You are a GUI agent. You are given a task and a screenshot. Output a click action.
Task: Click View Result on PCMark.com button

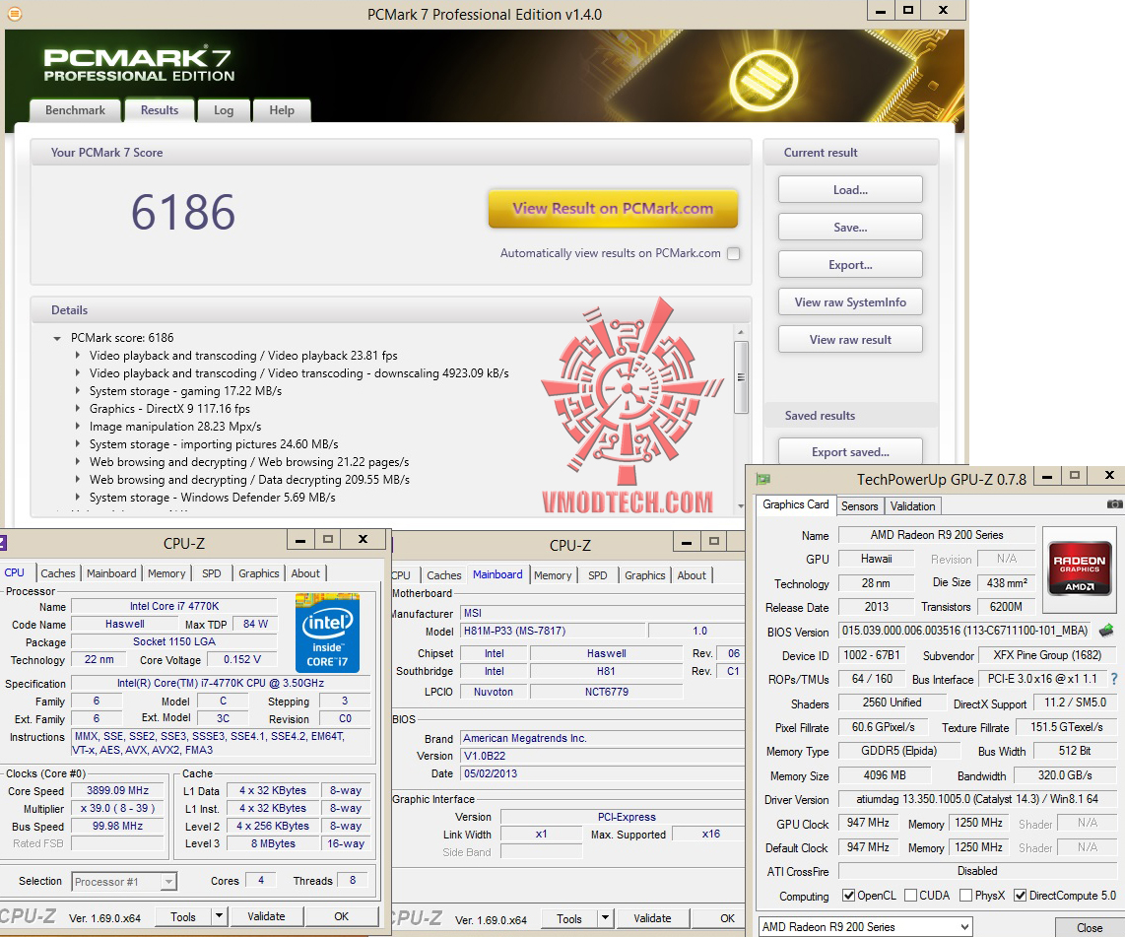pos(613,209)
